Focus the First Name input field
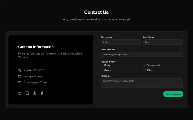This screenshot has width=193, height=120. click(121, 42)
